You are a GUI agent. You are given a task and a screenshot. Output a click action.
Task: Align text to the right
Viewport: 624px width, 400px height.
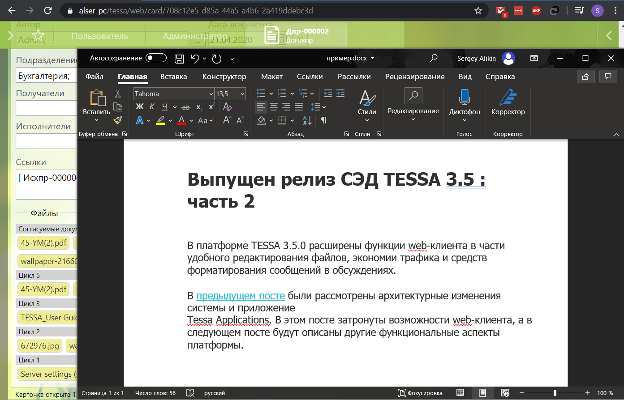tap(286, 107)
